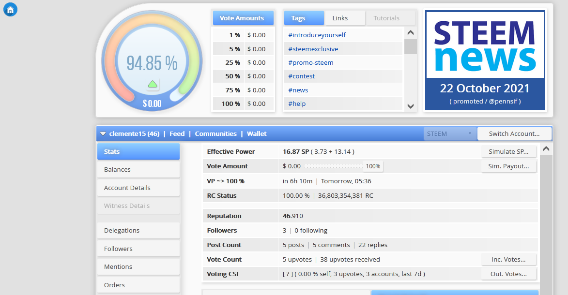
Task: Click the Steem News promoted banner
Action: [485, 60]
